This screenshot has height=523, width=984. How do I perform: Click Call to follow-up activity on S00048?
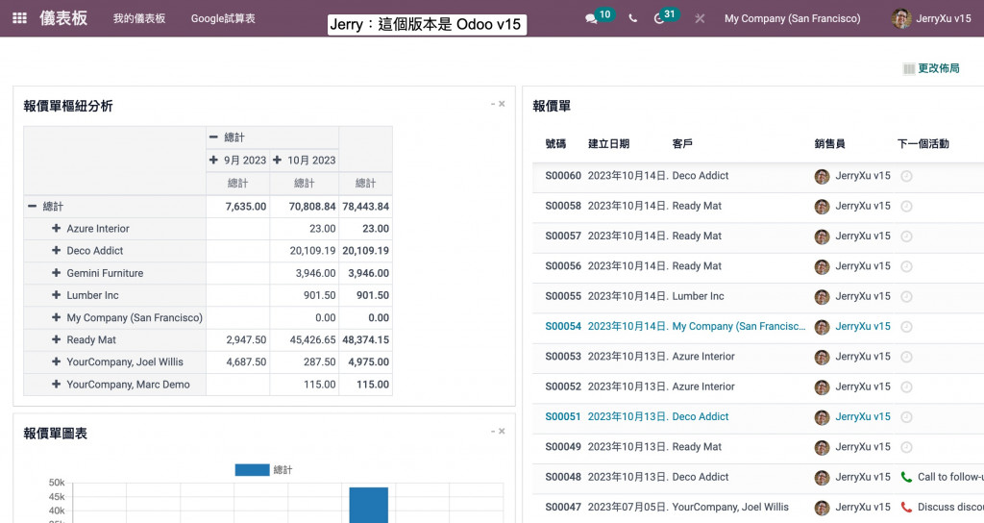950,477
